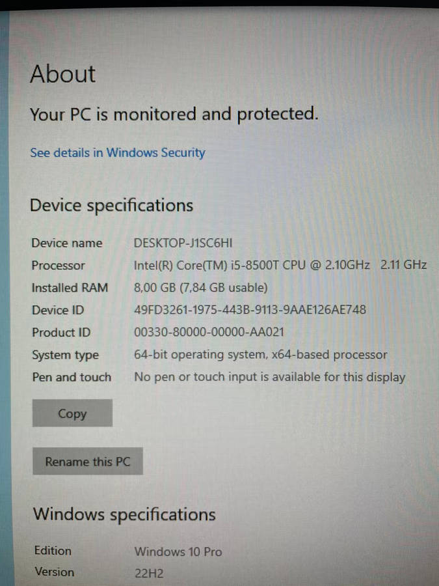Select the device name DESKTOP-J1SC6HI

tap(183, 243)
